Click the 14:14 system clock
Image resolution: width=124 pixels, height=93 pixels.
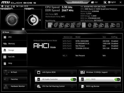(10, 6)
